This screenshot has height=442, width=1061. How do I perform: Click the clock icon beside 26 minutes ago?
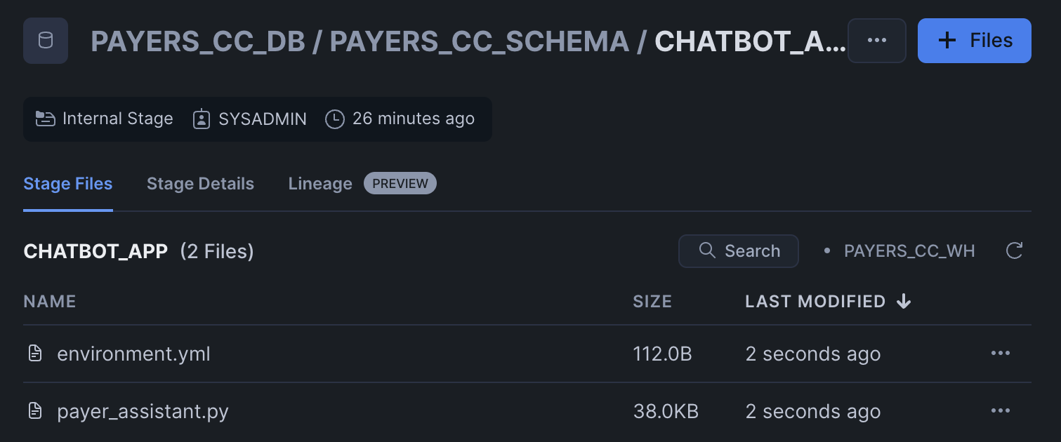[335, 119]
